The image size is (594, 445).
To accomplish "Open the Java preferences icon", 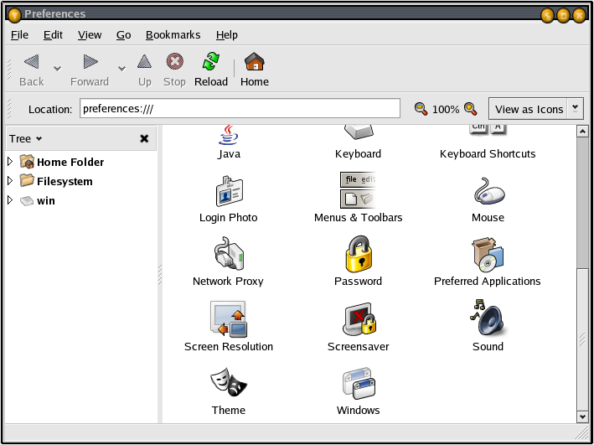I will coord(229,135).
